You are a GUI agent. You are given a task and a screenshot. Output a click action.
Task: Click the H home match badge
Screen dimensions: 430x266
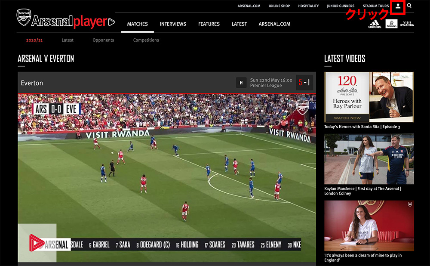[x=241, y=83]
